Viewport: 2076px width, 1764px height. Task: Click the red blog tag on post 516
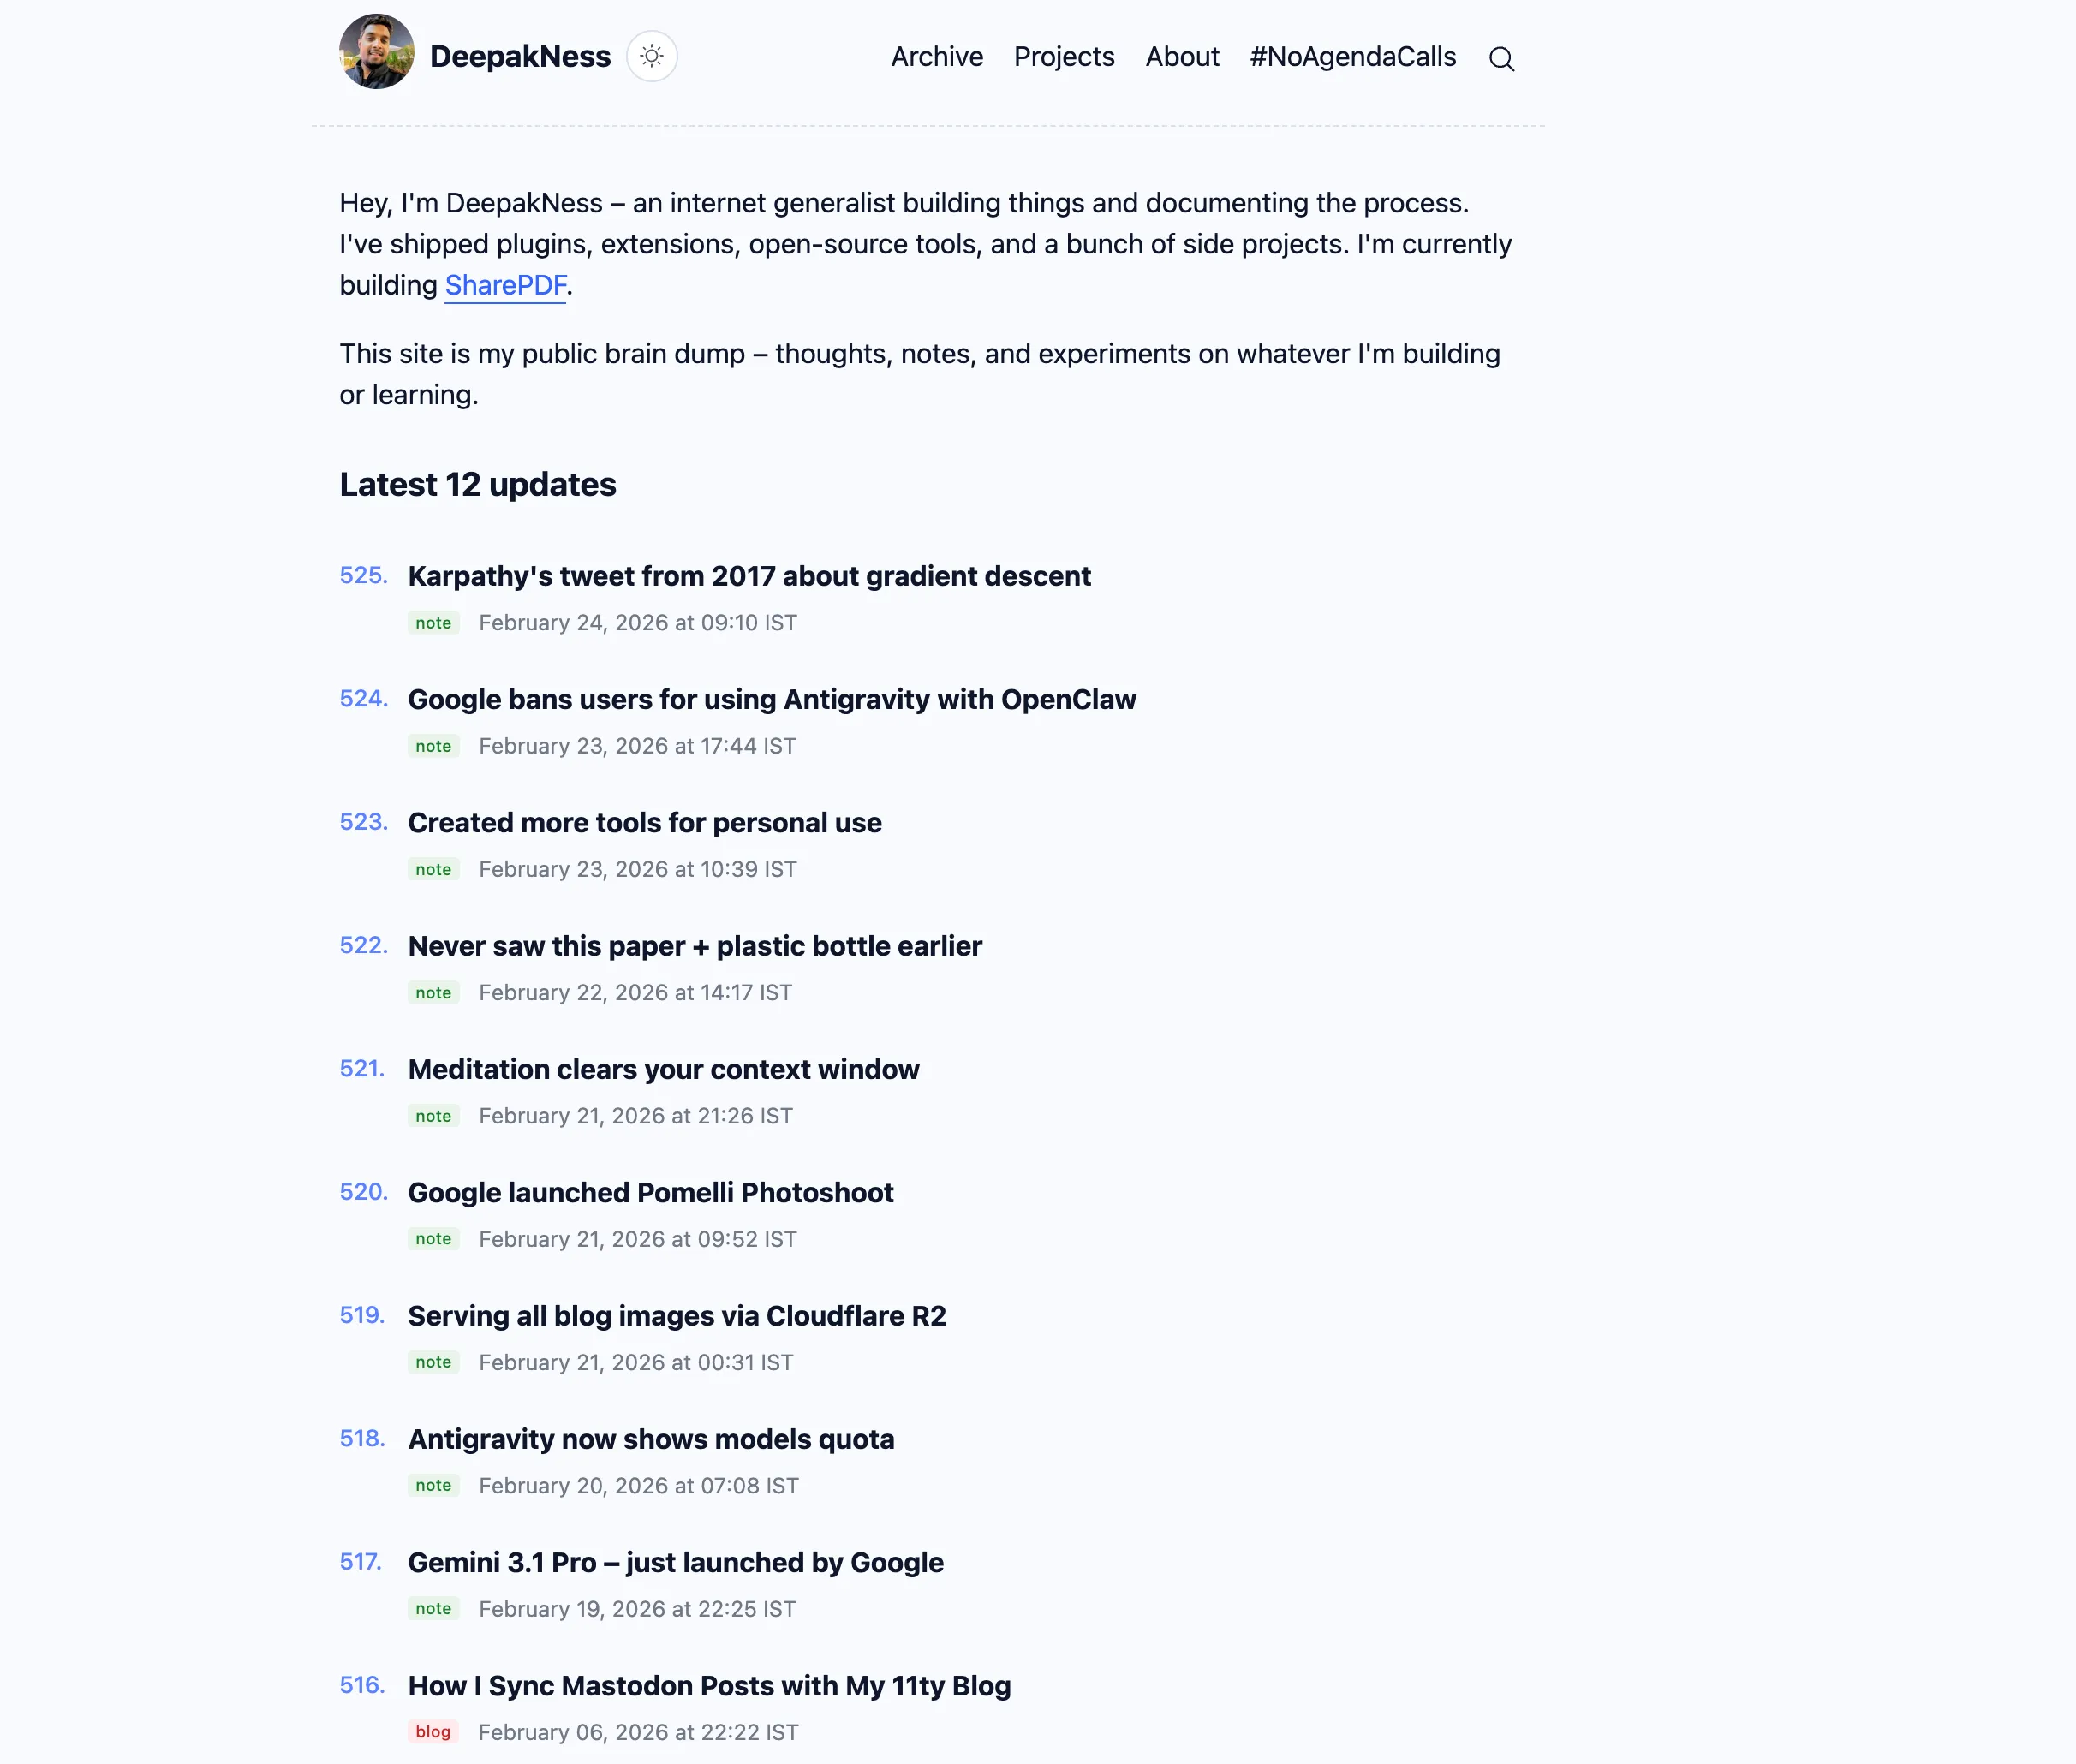point(433,1732)
